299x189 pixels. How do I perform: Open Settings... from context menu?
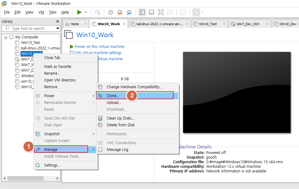(66, 165)
